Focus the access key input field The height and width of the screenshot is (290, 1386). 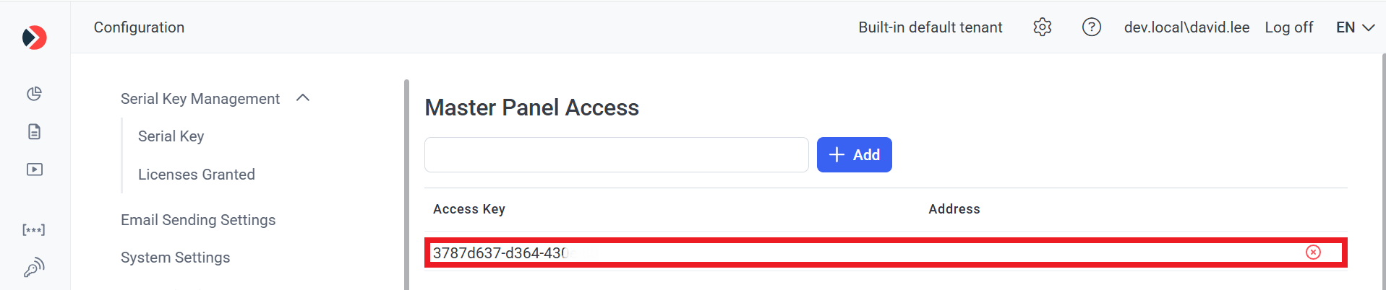616,155
